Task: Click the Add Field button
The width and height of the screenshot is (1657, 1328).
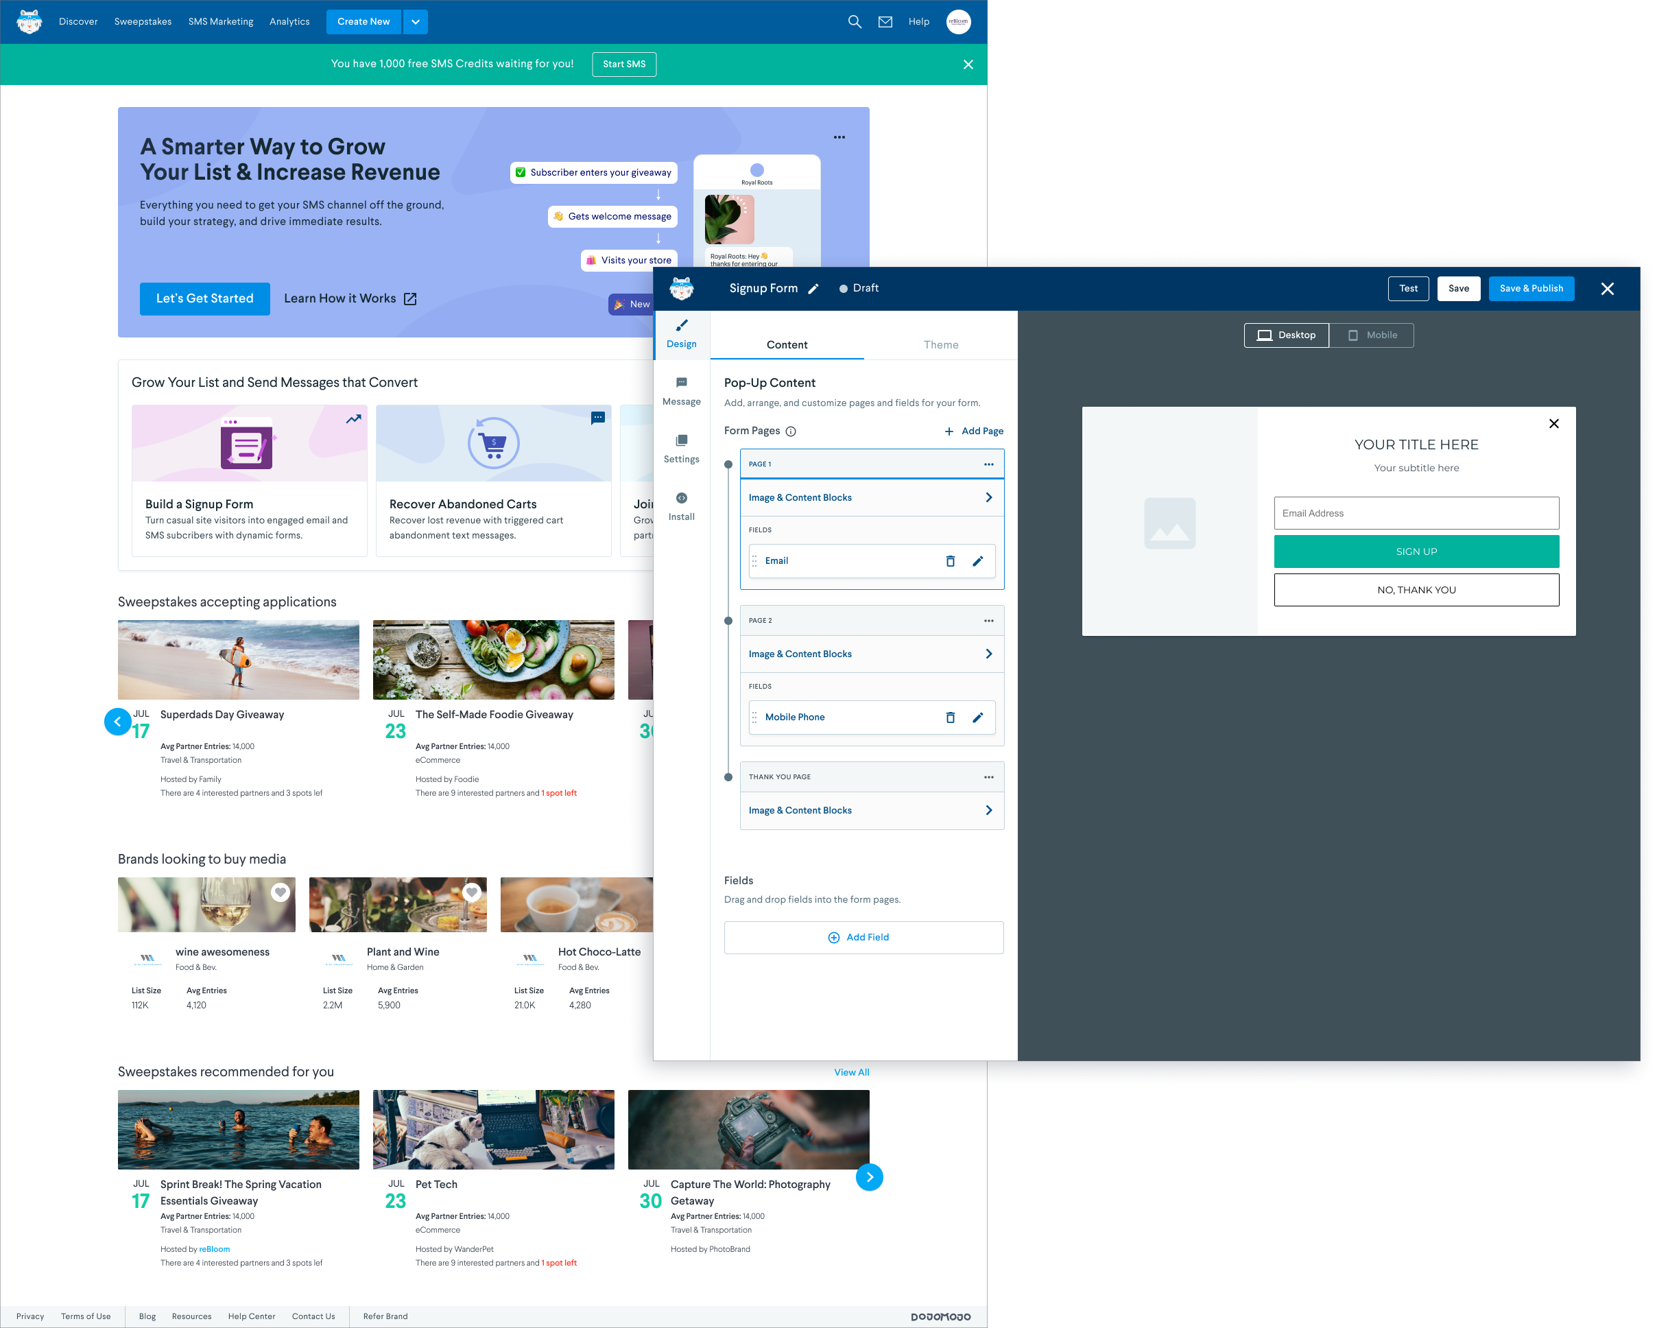Action: click(863, 937)
